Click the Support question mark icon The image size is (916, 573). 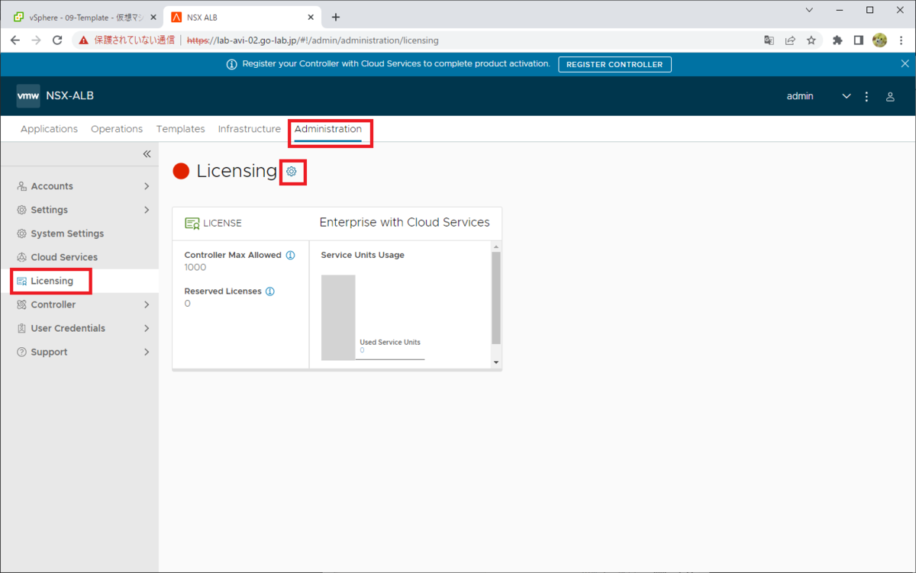(x=22, y=352)
